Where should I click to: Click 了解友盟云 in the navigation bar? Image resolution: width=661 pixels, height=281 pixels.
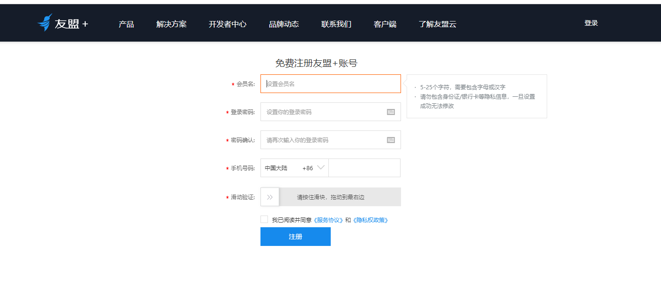[x=438, y=24]
